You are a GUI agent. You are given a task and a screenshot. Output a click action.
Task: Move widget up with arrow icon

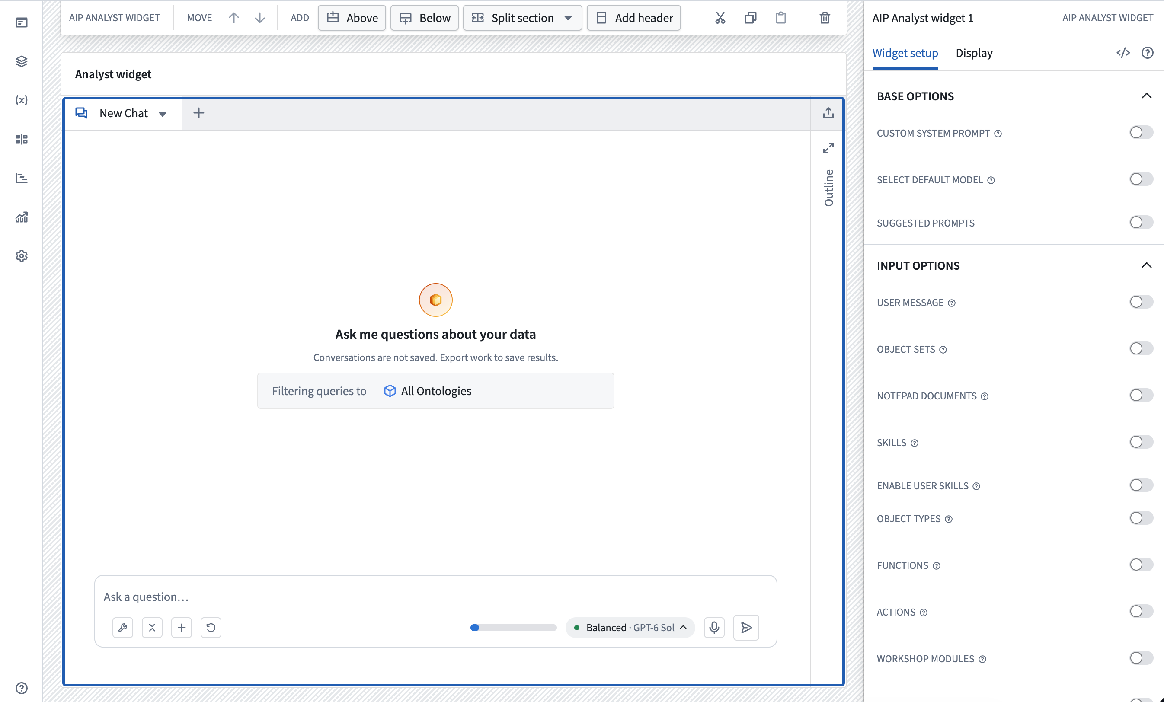(x=234, y=18)
